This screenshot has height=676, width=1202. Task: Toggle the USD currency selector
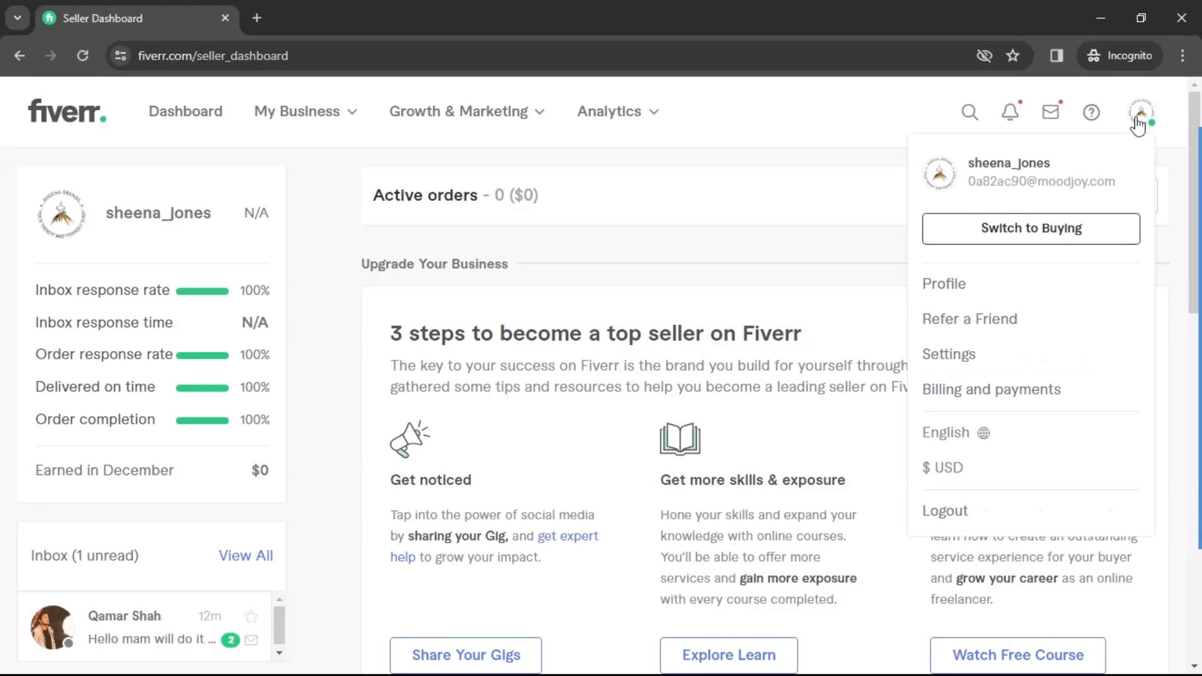click(x=943, y=466)
